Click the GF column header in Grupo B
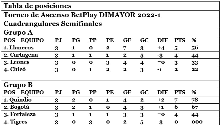 pos(127,92)
